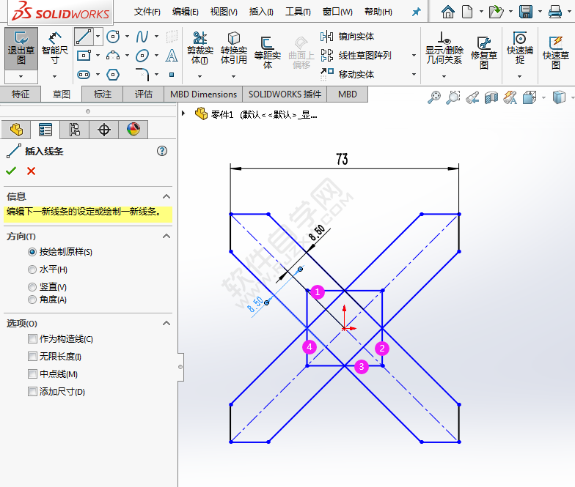Open the Tools (工具) menu
The image size is (575, 487).
297,12
